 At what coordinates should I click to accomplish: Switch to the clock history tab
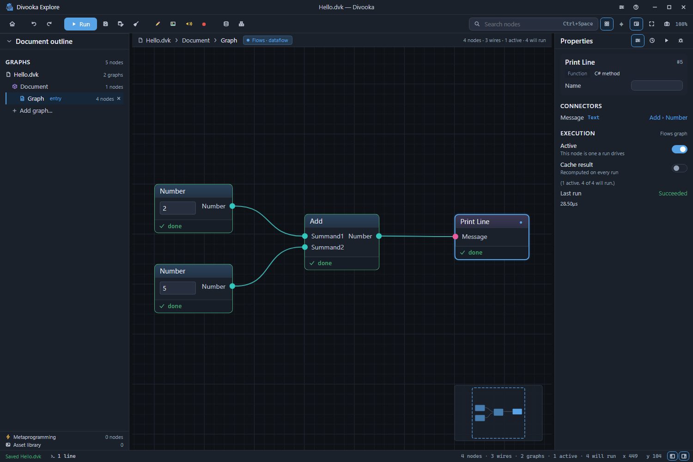[x=652, y=41]
